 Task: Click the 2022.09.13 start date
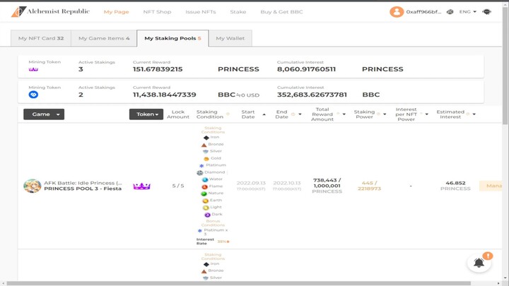(251, 183)
